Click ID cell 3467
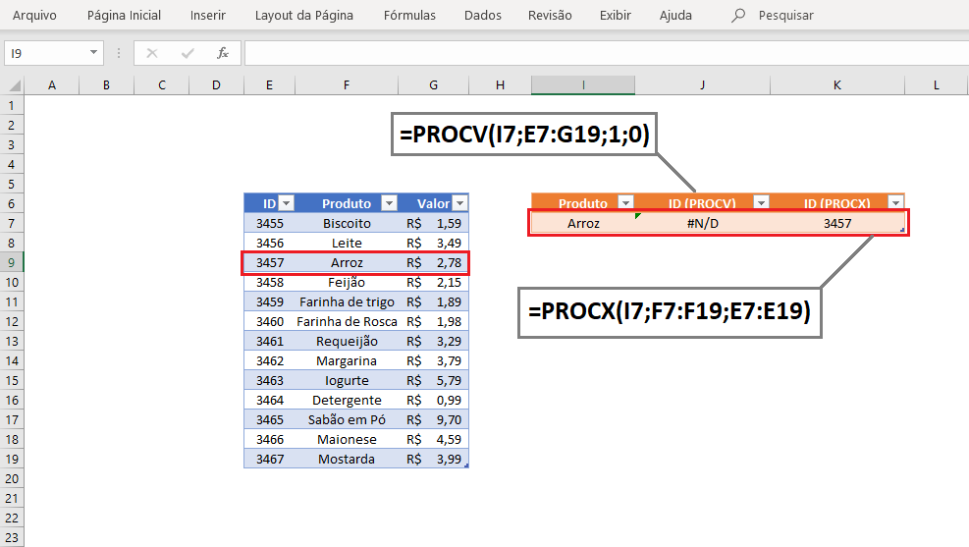This screenshot has height=547, width=969. point(270,460)
